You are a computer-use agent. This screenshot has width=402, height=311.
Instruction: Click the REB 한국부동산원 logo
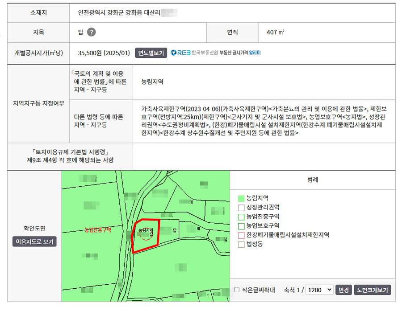(194, 53)
